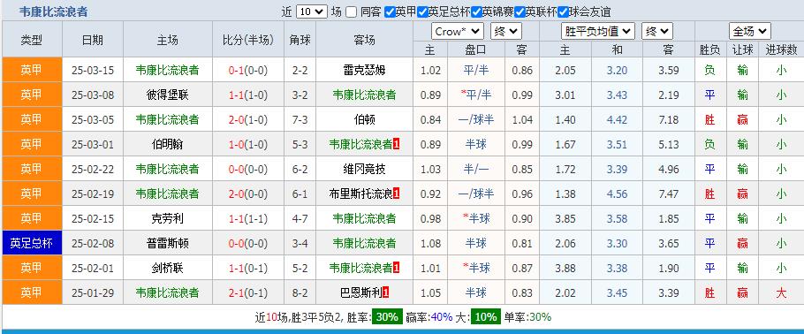
Task: Click the 40% 赢率 value
Action: (x=441, y=317)
